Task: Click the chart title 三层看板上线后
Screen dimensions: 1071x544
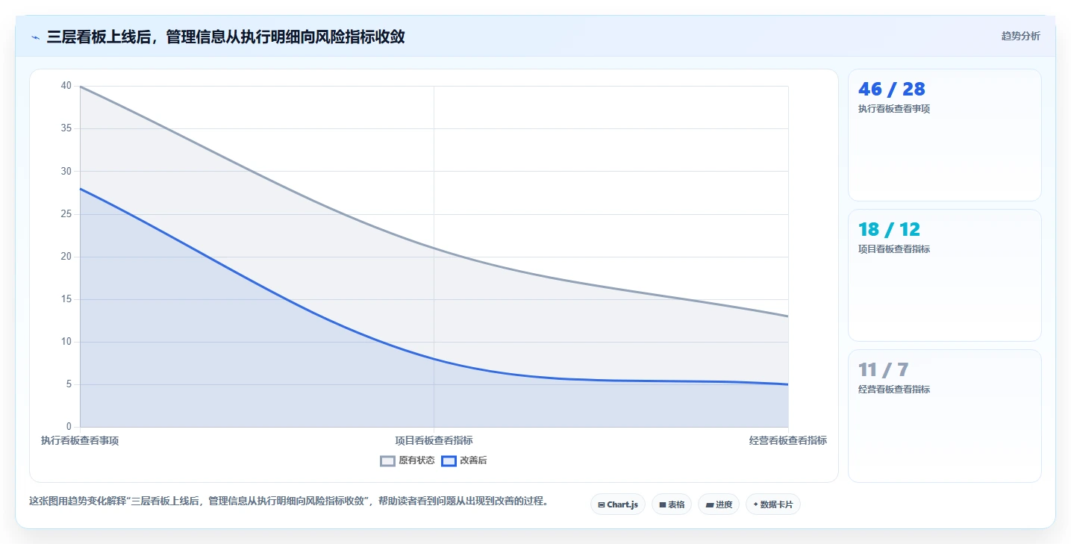Action: pos(225,37)
